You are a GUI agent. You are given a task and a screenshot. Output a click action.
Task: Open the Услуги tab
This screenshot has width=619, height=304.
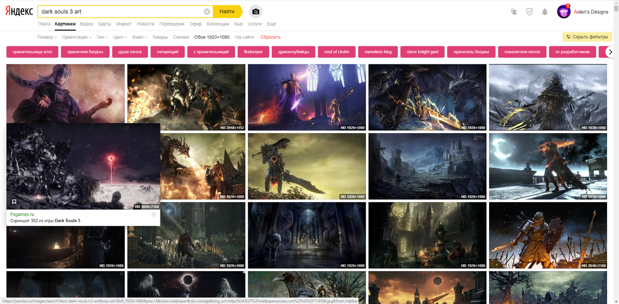[255, 24]
